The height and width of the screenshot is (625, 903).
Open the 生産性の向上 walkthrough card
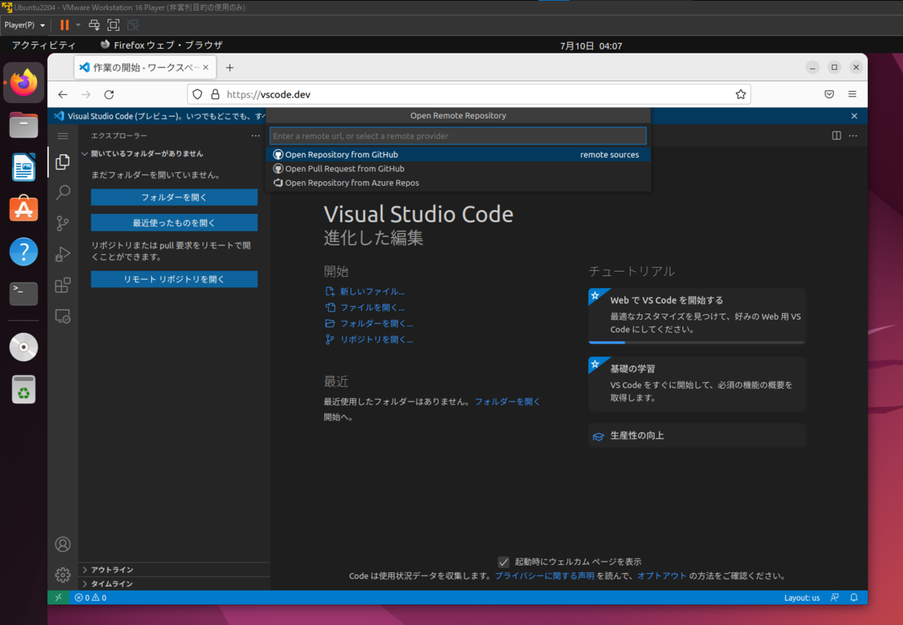point(697,435)
